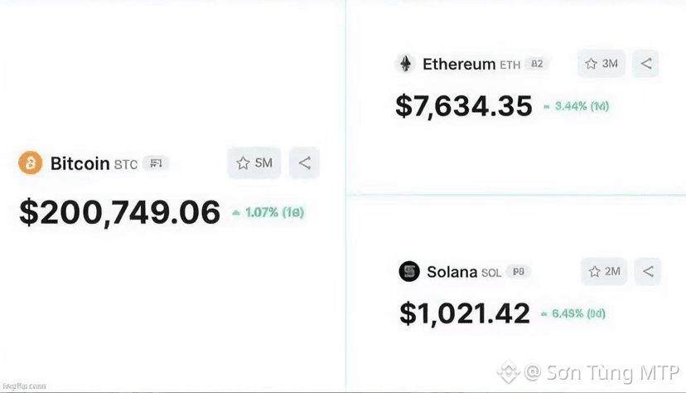Click the Ethereum 3.44% change indicator
This screenshot has height=393, width=686.
[x=576, y=106]
